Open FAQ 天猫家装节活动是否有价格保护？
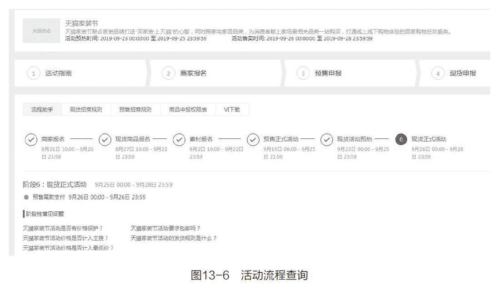 pyautogui.click(x=63, y=228)
